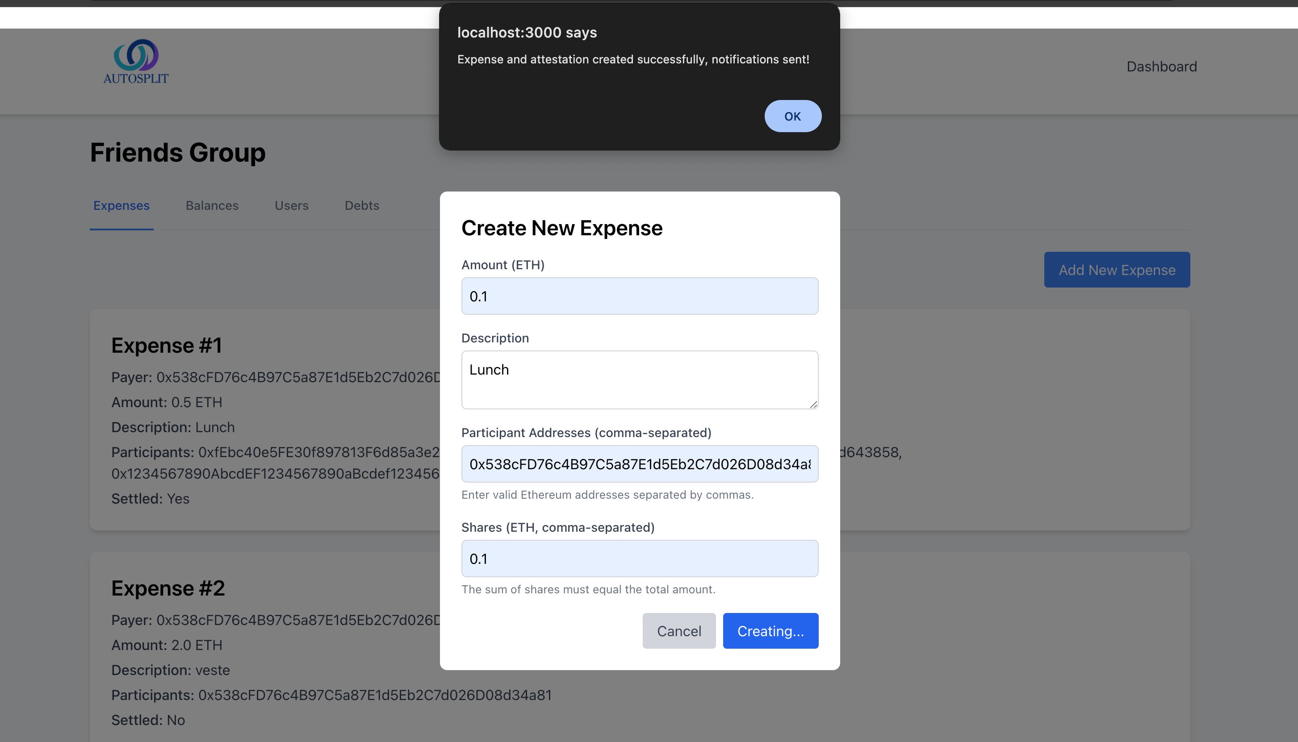Click the 'Settled: No' text
1298x742 pixels.
click(x=148, y=720)
